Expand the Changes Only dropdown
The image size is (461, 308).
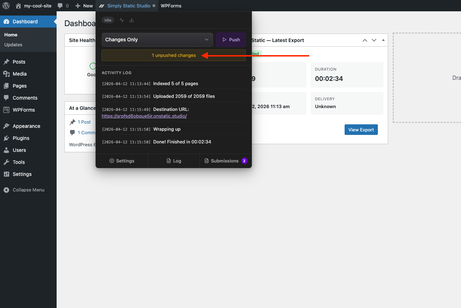pos(157,40)
